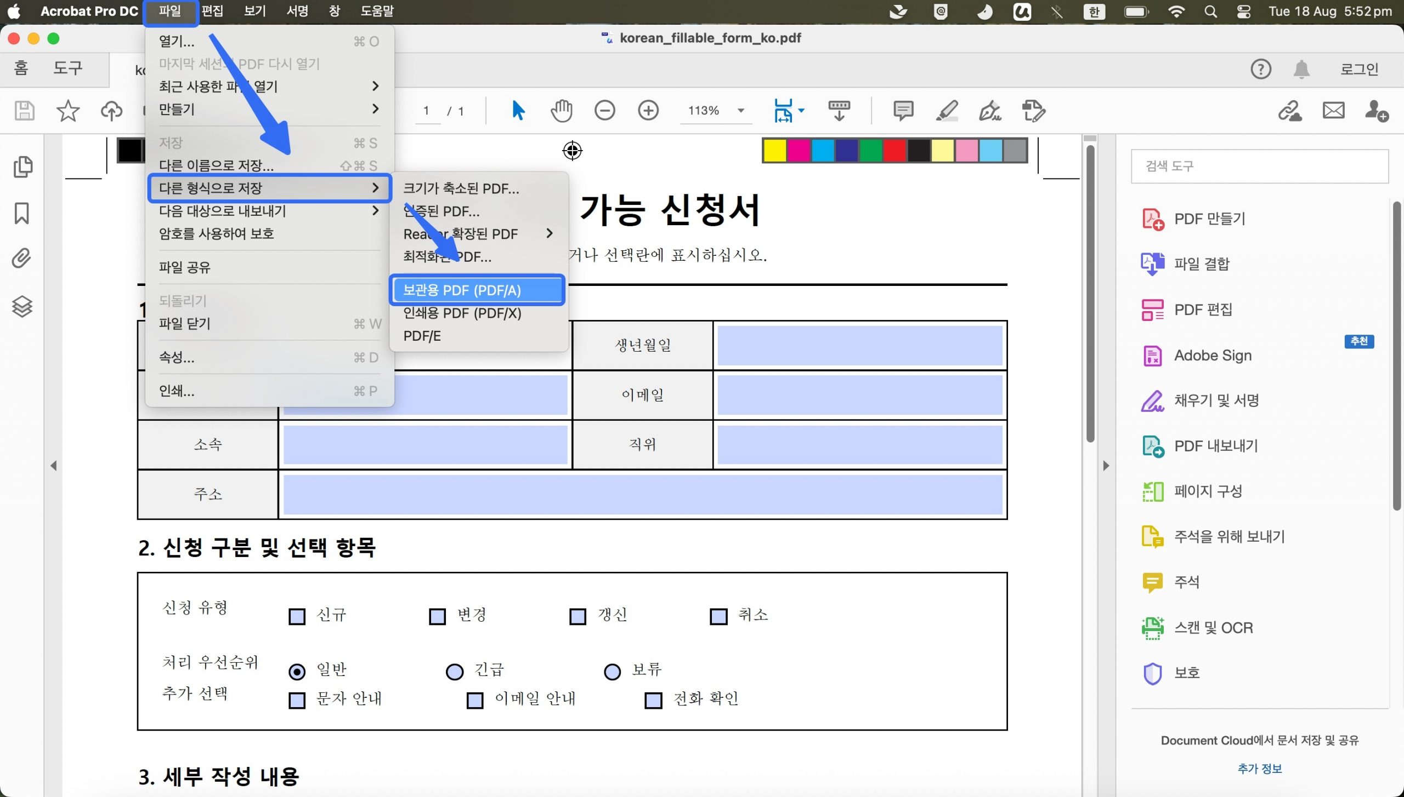Image resolution: width=1404 pixels, height=797 pixels.
Task: Open the bookmarks panel icon
Action: (21, 213)
